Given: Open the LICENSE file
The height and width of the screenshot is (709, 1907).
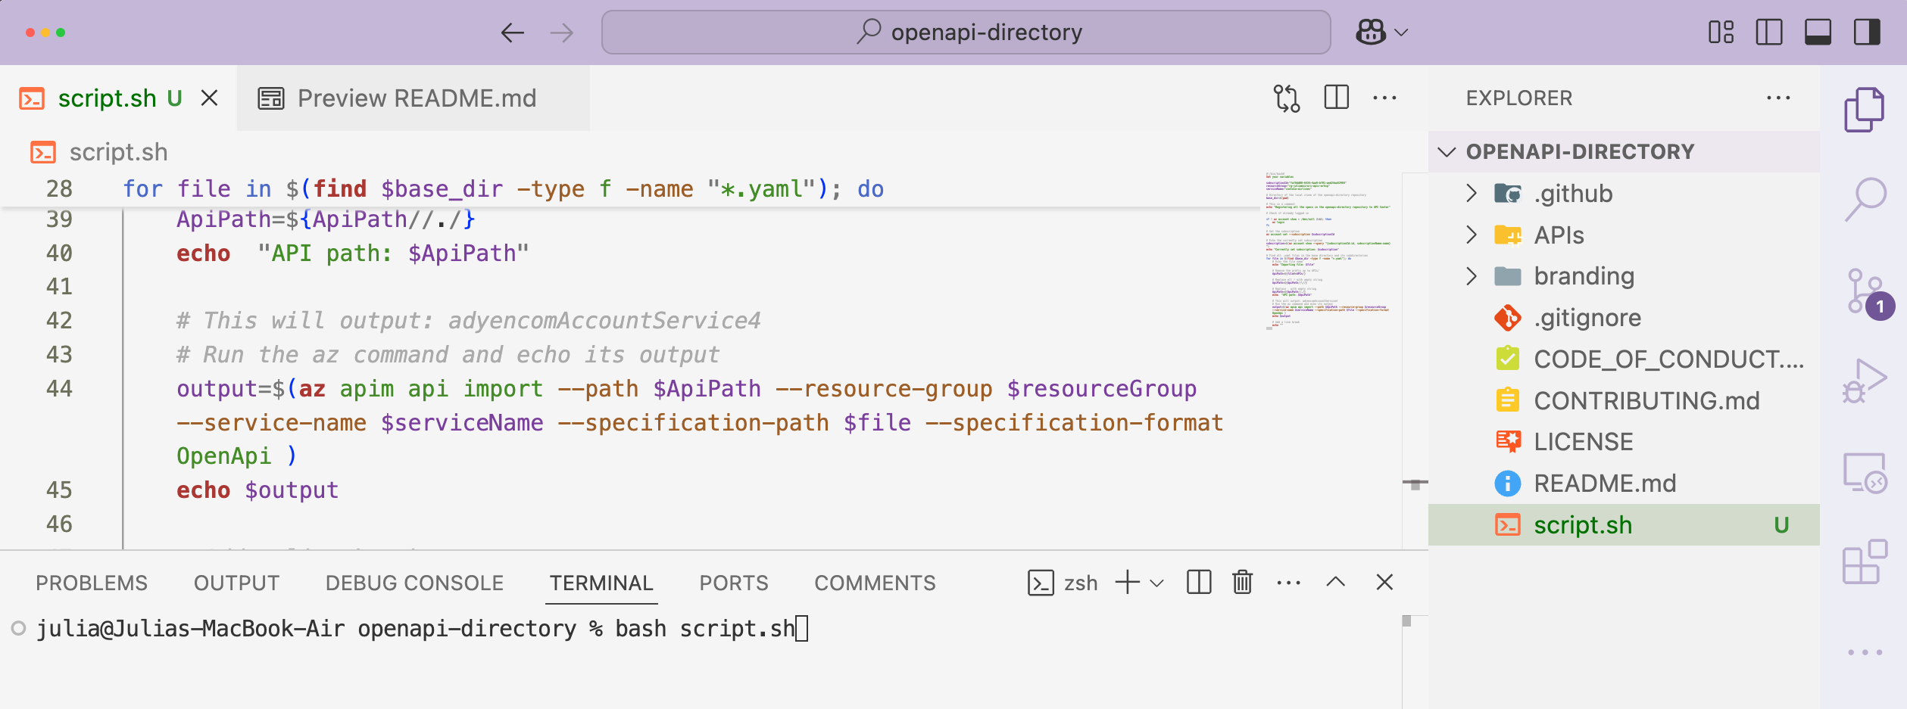Looking at the screenshot, I should 1624,442.
